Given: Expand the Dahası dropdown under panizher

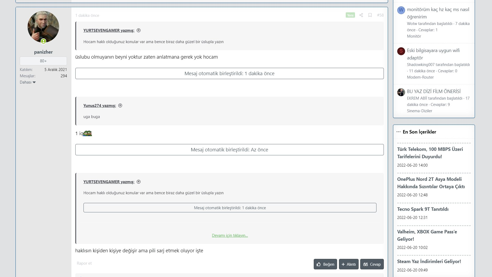Looking at the screenshot, I should pos(28,82).
